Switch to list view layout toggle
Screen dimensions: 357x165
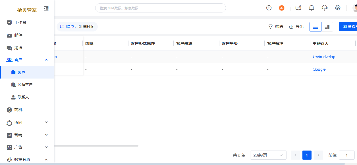pyautogui.click(x=316, y=27)
